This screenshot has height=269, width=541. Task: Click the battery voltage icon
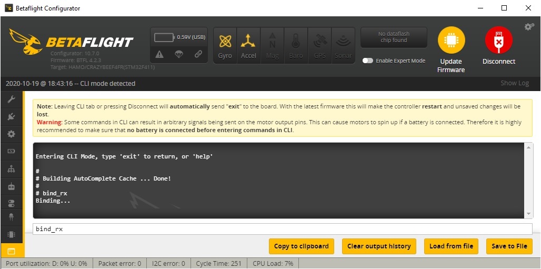[164, 37]
